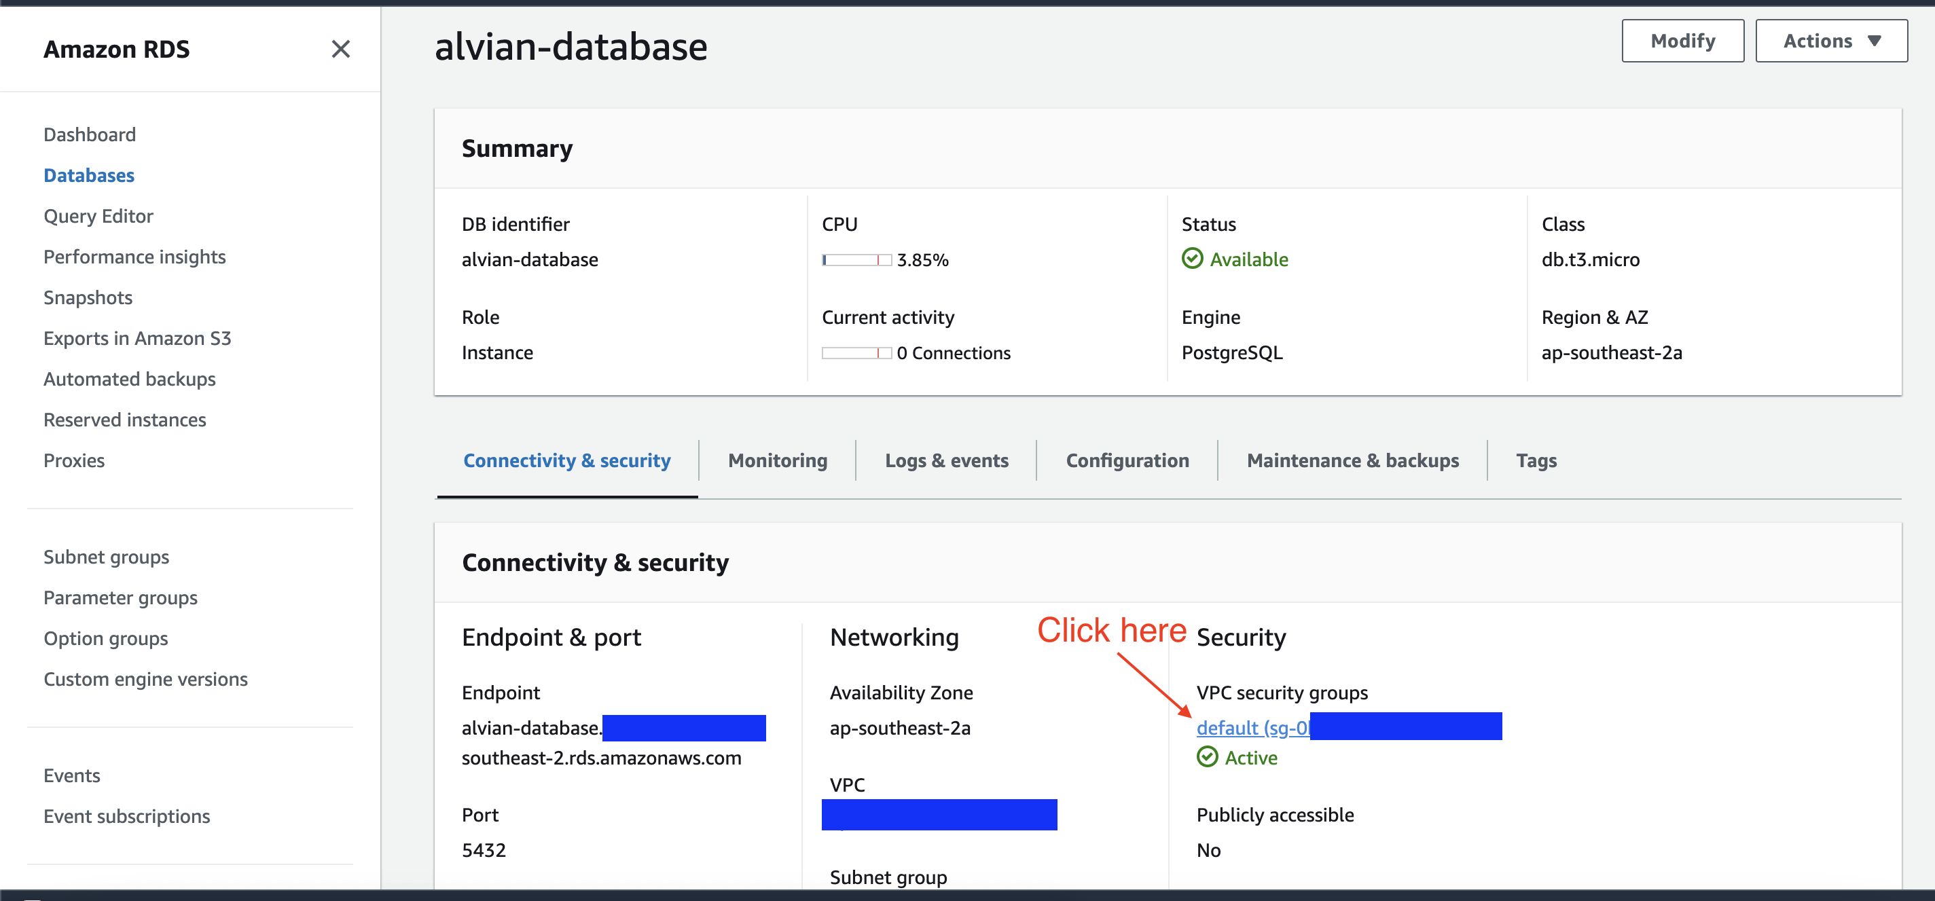The width and height of the screenshot is (1935, 901).
Task: Close the Amazon RDS navigation panel
Action: pos(342,48)
